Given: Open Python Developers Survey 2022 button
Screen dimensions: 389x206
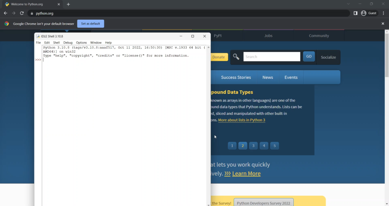Looking at the screenshot, I should tap(264, 203).
